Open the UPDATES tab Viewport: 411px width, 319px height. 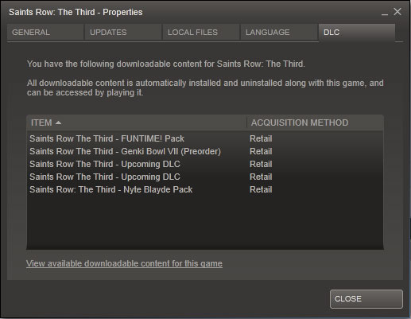click(x=123, y=33)
